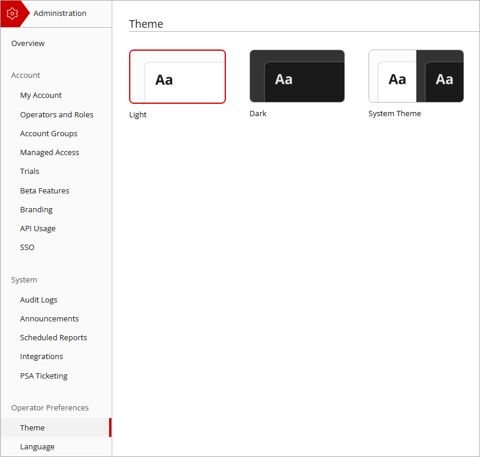Open PSA Ticketing settings

[44, 376]
